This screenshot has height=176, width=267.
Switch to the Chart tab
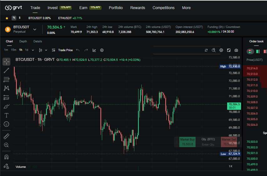click(x=9, y=41)
